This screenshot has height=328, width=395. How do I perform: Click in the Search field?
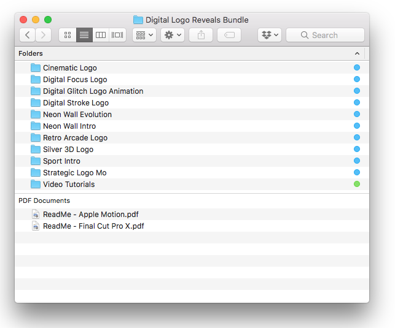point(325,35)
